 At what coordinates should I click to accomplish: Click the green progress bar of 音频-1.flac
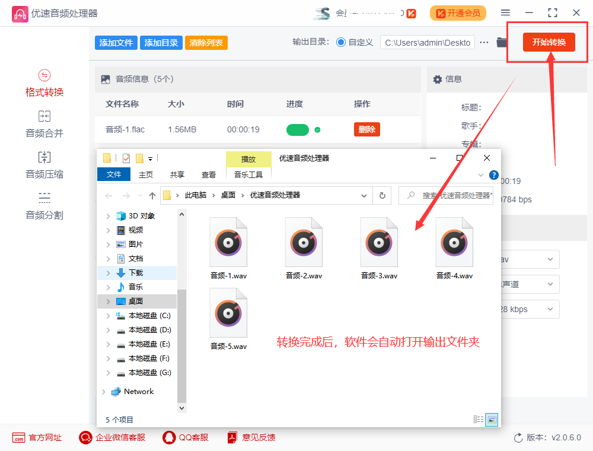pos(298,129)
